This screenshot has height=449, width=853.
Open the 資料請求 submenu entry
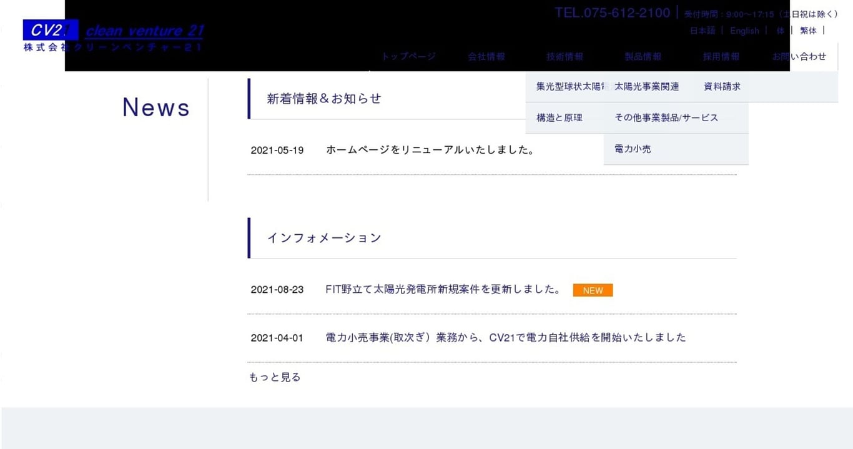point(721,86)
